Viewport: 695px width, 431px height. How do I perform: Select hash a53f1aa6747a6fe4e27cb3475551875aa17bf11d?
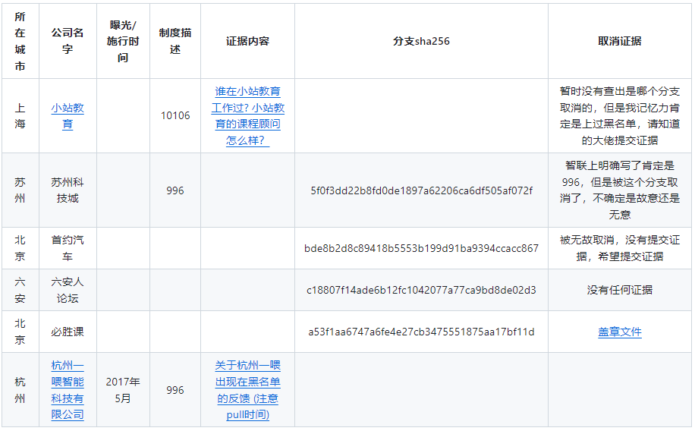pyautogui.click(x=421, y=332)
